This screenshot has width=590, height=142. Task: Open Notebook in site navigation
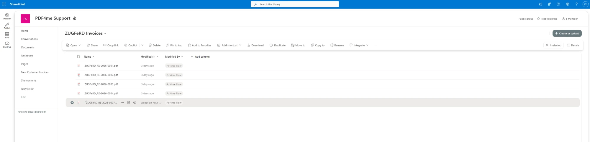[x=27, y=56]
